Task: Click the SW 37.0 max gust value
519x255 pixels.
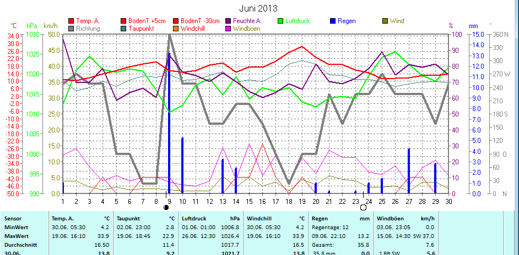Action: click(424, 236)
